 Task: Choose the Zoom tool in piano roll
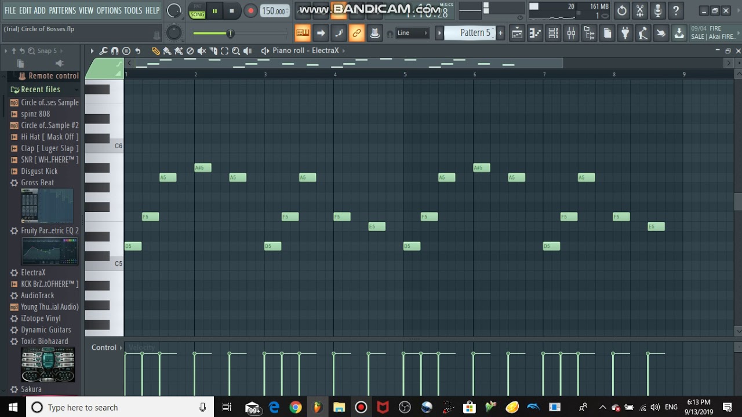tap(236, 51)
